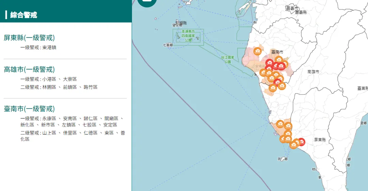Click 七股區 in the Tainan alert list

(89, 125)
